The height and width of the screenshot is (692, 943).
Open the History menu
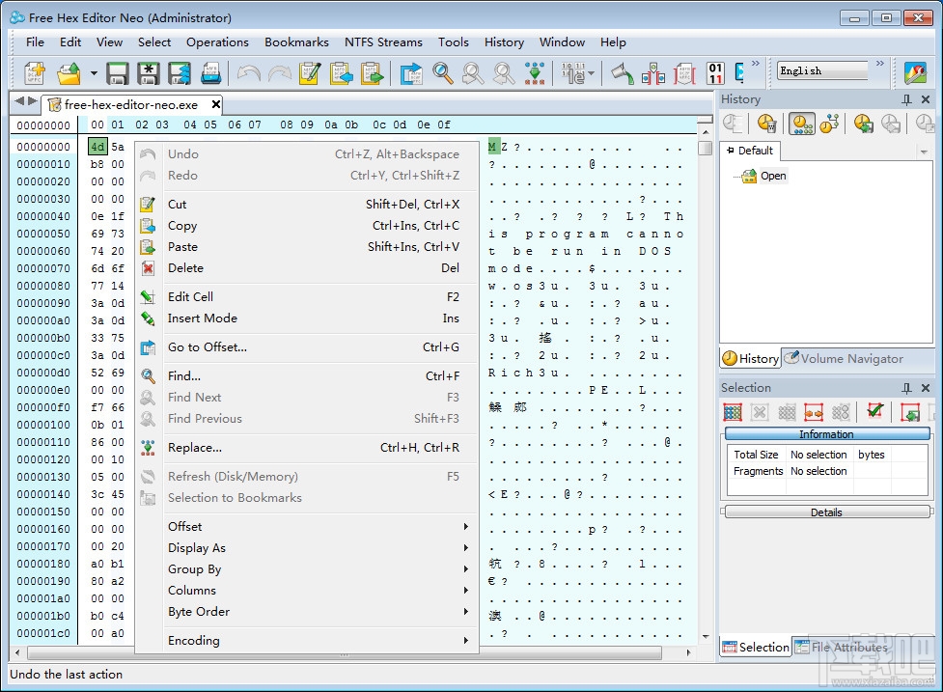[504, 42]
